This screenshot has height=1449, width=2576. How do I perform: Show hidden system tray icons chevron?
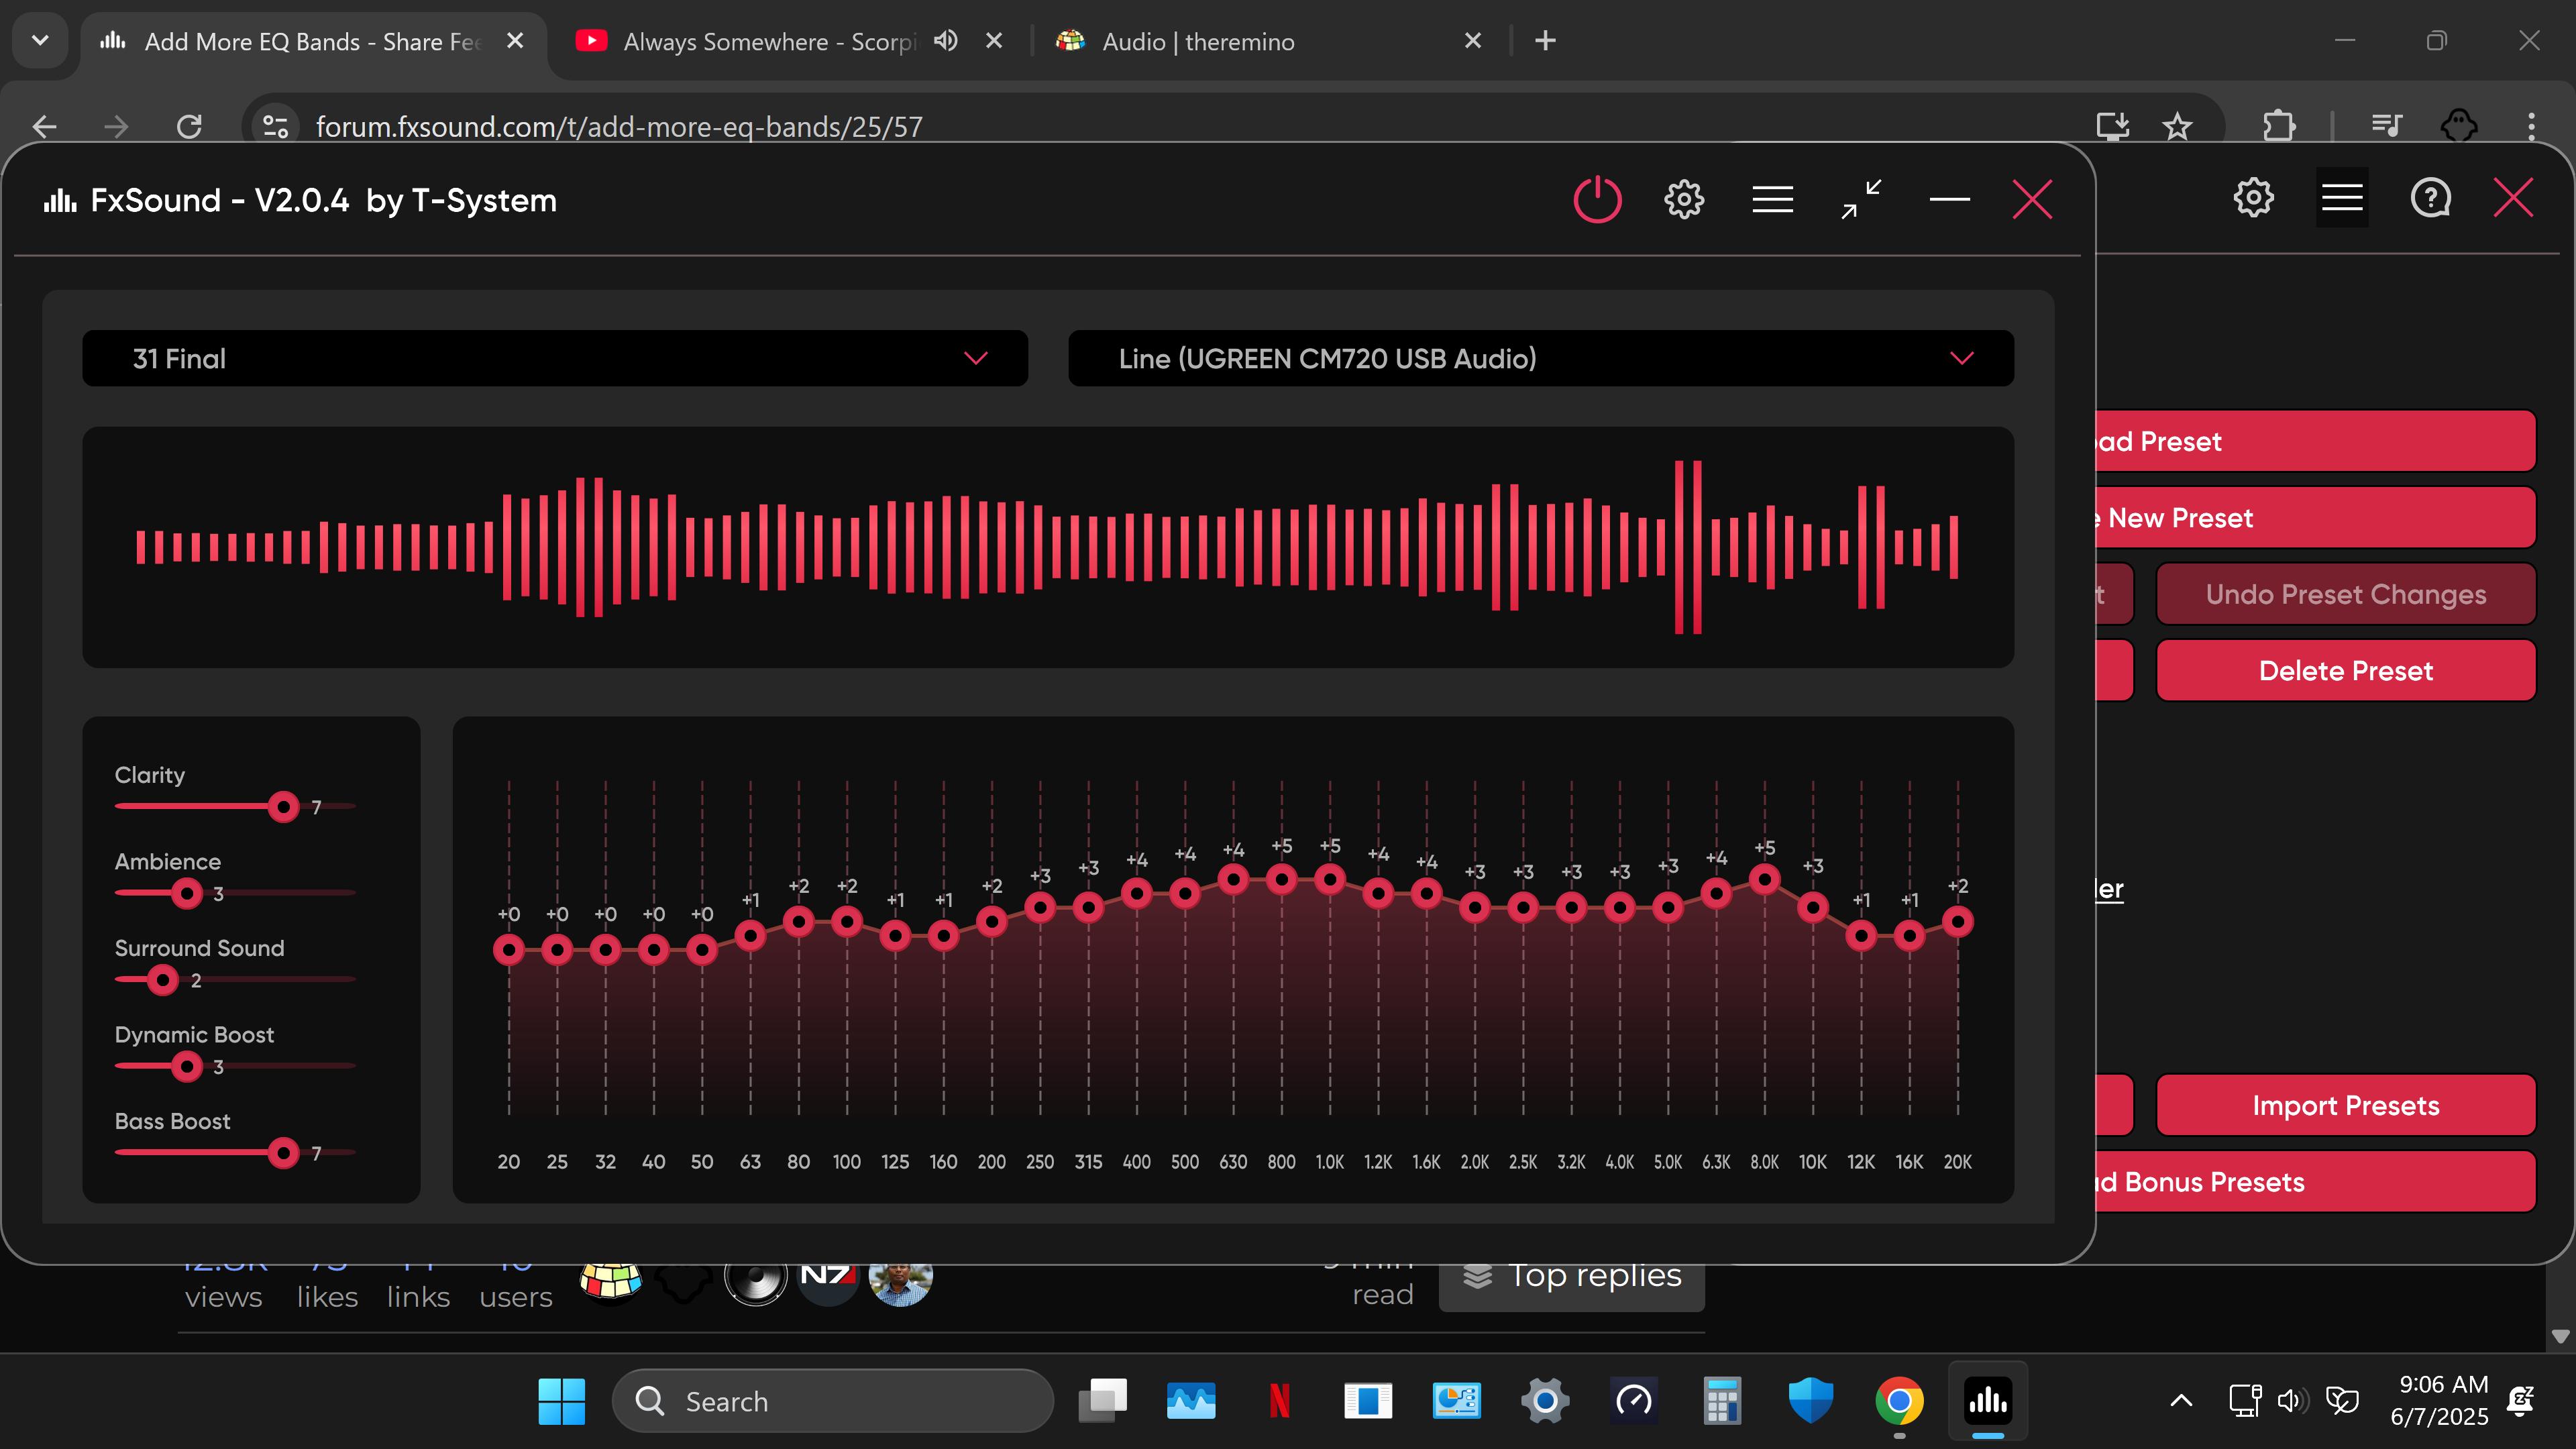pyautogui.click(x=2181, y=1401)
